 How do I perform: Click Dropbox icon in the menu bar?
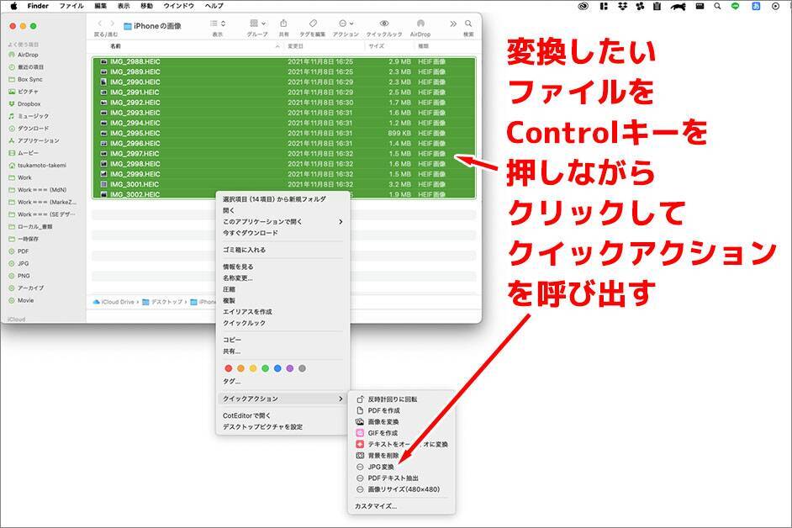(622, 6)
